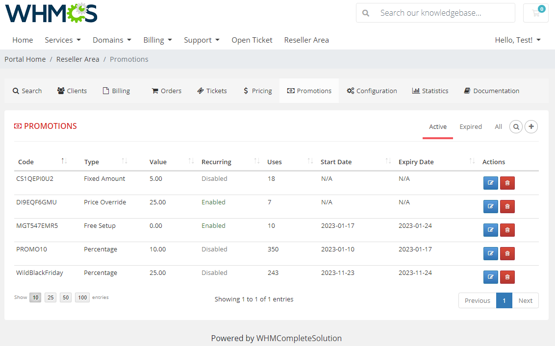
Task: Edit the MGT547EMR5 promotion
Action: click(490, 230)
